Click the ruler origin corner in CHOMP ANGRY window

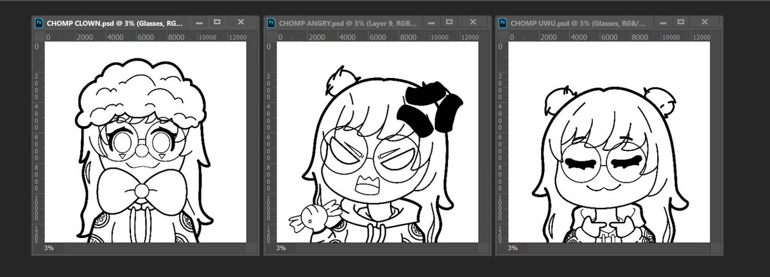click(x=271, y=37)
